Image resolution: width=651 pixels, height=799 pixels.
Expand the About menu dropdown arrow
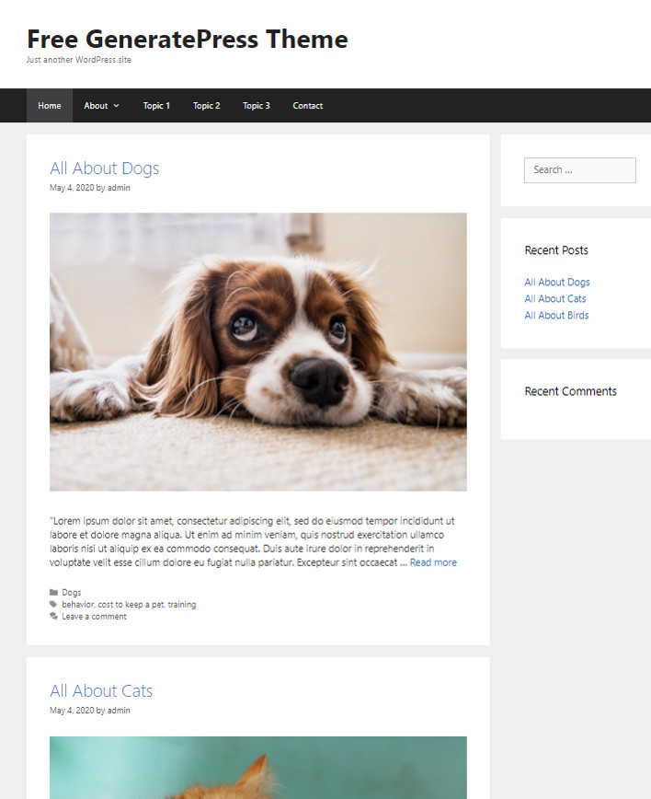click(x=116, y=106)
